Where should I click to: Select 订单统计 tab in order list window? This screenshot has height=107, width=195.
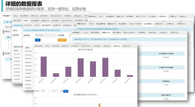[x=26, y=21]
